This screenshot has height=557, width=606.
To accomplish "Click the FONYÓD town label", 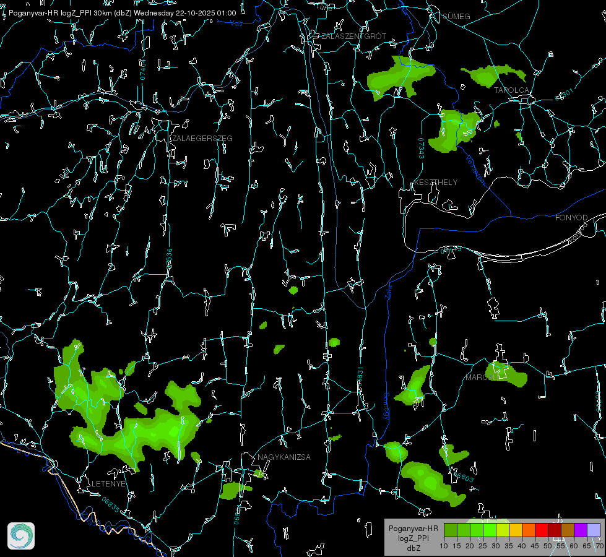I will (x=571, y=218).
